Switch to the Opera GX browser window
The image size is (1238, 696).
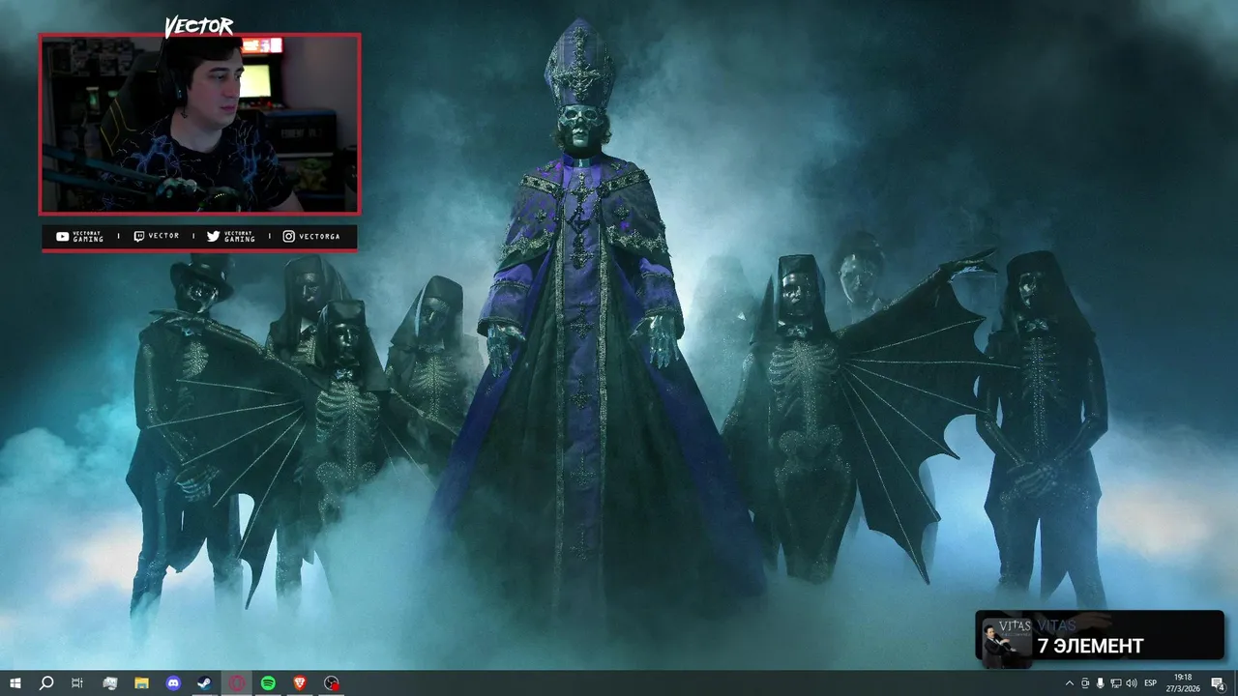237,683
